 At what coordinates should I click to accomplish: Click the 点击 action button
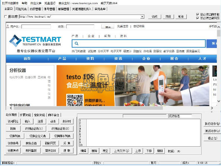(53, 121)
